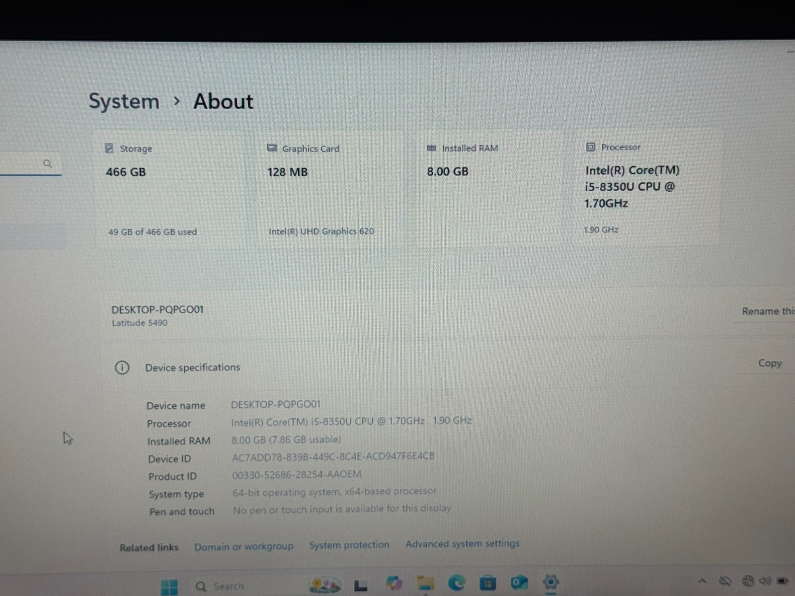Launch Microsoft Edge from the taskbar
The image size is (795, 596).
457,582
